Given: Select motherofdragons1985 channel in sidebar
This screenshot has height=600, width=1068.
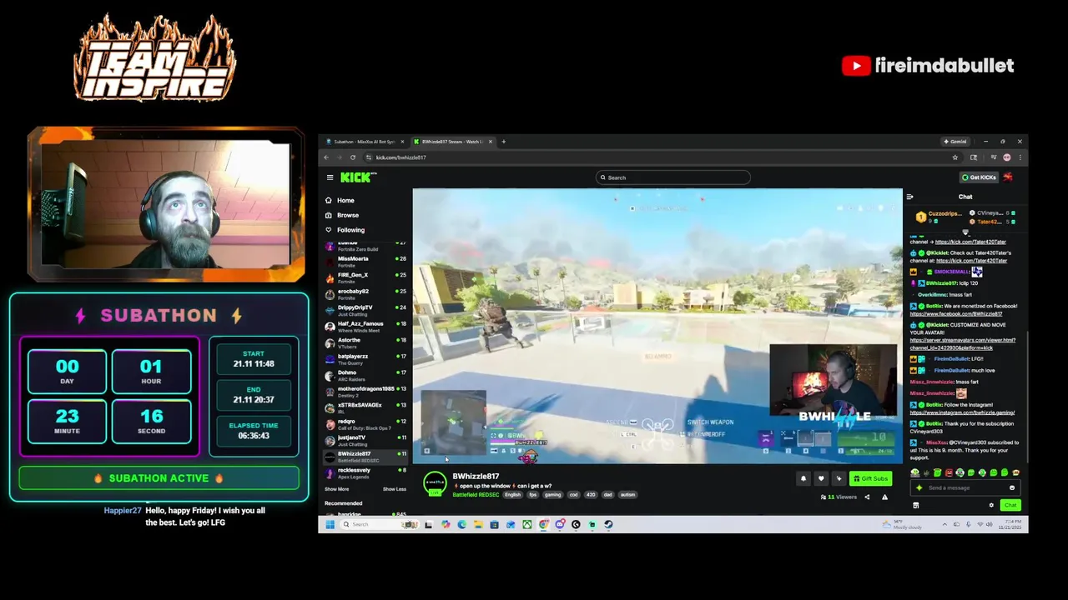Looking at the screenshot, I should [x=365, y=392].
